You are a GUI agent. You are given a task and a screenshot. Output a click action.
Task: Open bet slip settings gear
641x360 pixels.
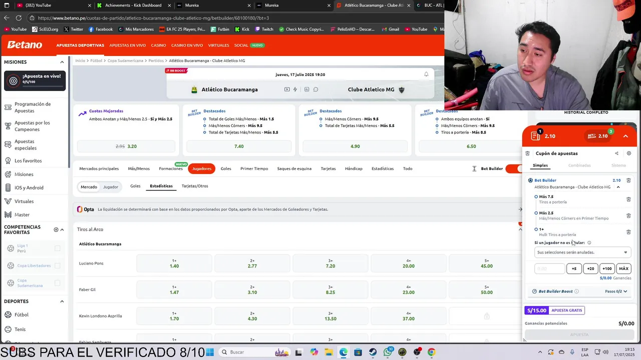(629, 153)
